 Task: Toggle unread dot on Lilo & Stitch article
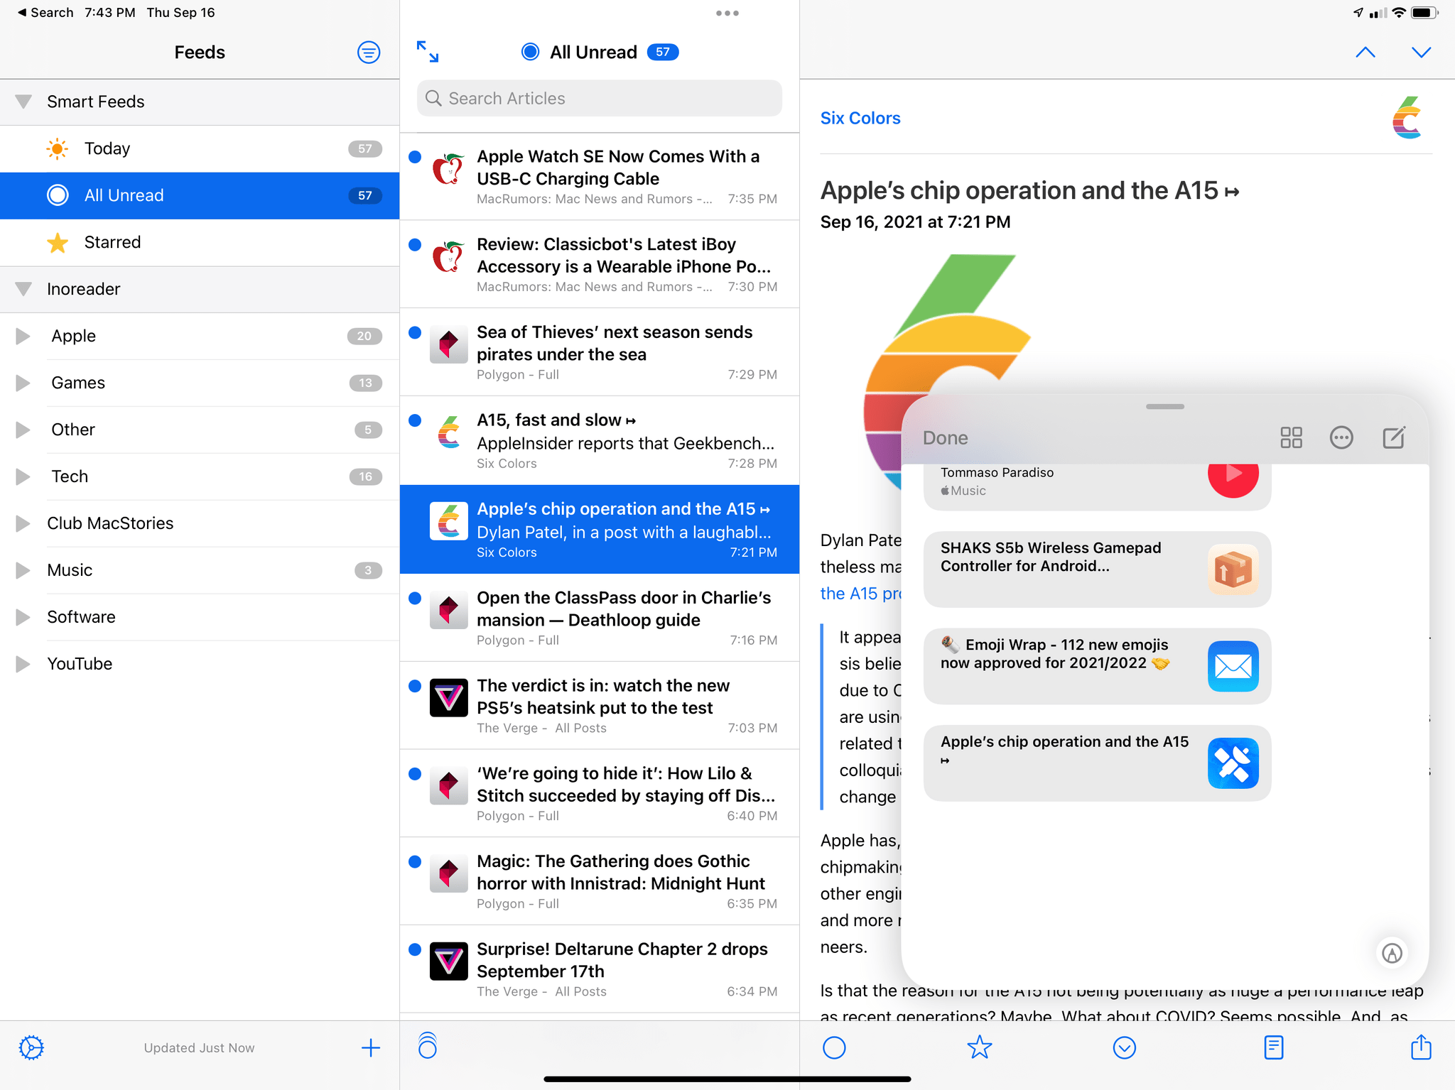(416, 774)
